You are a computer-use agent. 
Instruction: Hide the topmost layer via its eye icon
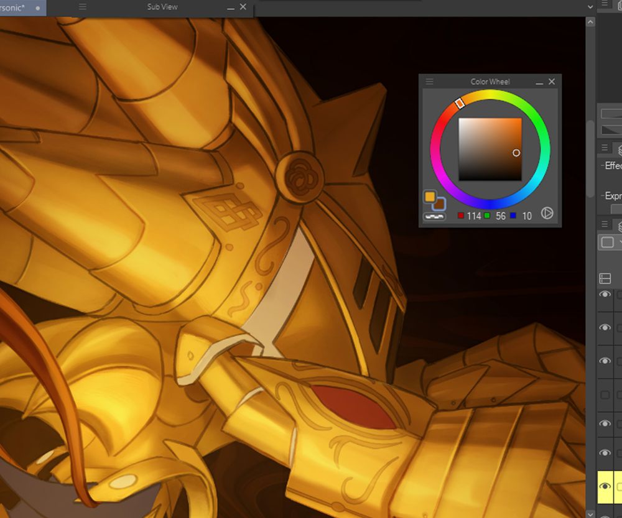(x=605, y=294)
